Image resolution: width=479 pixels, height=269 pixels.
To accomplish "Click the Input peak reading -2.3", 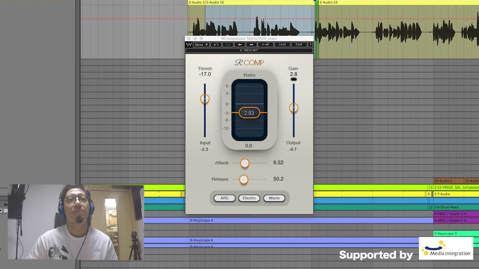I will [x=204, y=149].
